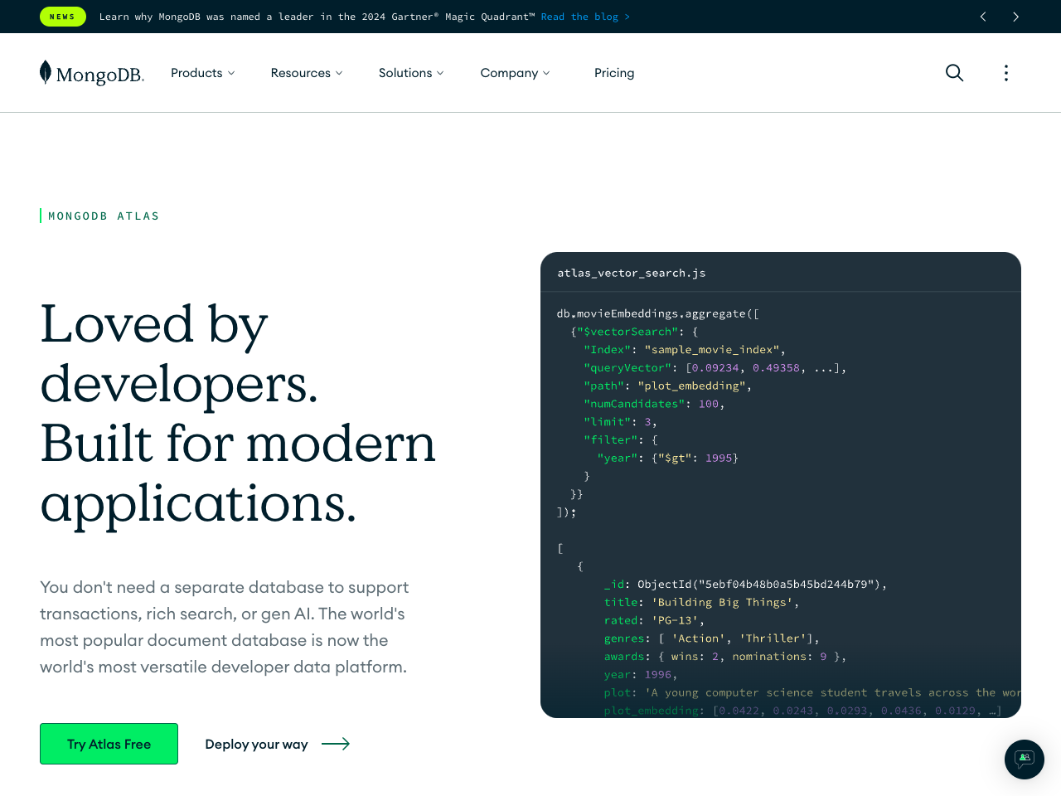Viewport: 1061px width, 796px height.
Task: Click the atlas_vector_search.js file name
Action: [632, 273]
